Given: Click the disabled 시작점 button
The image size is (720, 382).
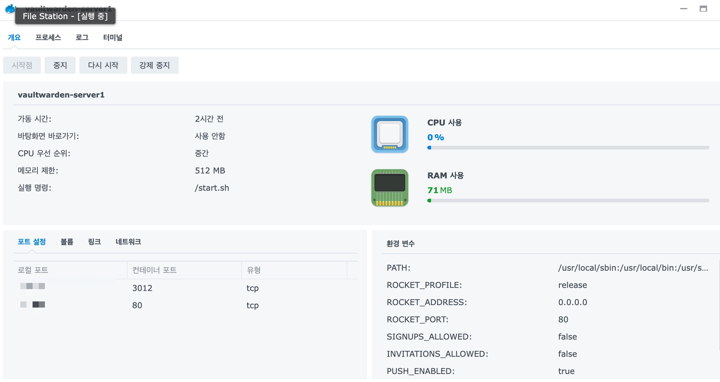Looking at the screenshot, I should (22, 65).
